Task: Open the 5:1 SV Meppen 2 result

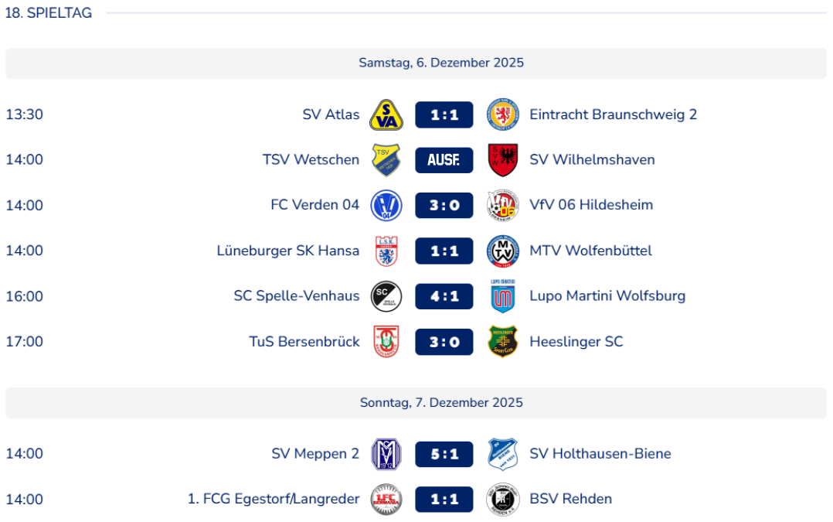Action: point(444,454)
